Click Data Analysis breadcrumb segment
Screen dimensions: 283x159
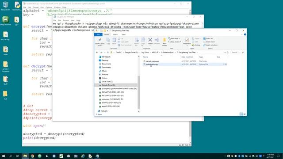167,53
